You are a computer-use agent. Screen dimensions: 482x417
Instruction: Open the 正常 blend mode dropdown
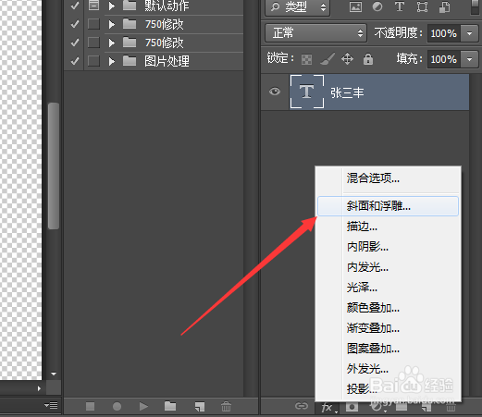pos(315,32)
